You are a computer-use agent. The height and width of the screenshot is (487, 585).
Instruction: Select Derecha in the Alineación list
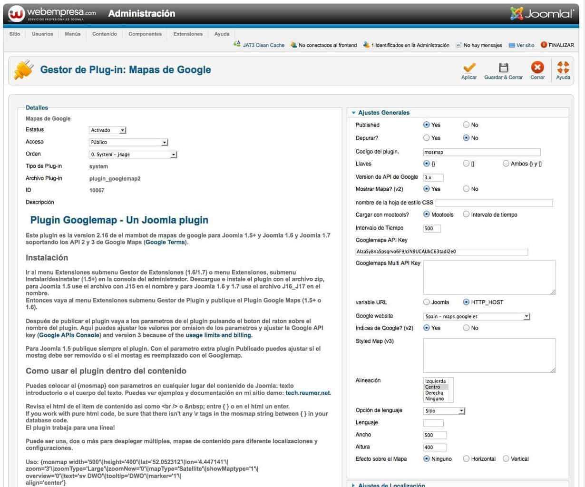click(434, 393)
